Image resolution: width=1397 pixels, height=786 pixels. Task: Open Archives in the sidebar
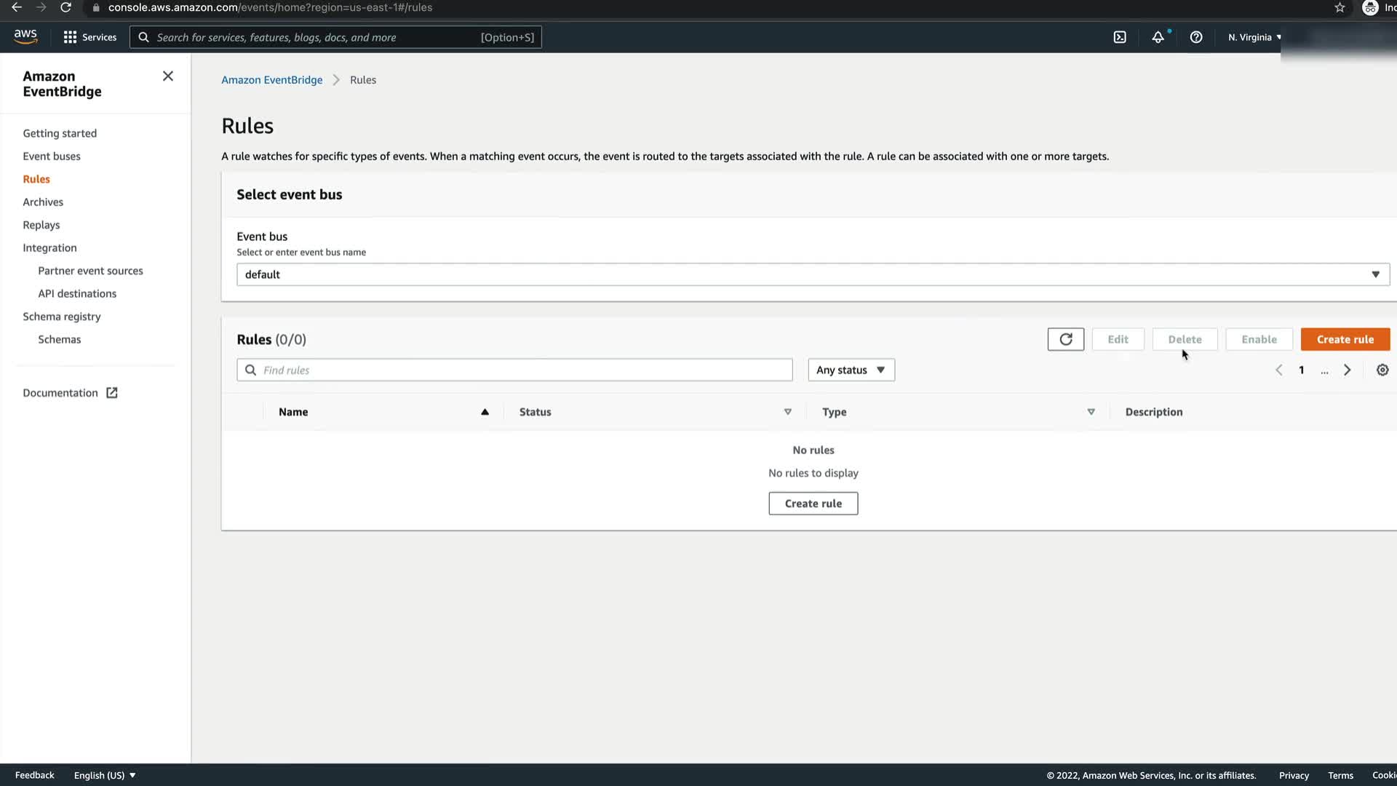point(43,202)
